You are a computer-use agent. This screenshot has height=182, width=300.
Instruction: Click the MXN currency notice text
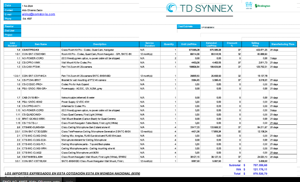pos(72,173)
